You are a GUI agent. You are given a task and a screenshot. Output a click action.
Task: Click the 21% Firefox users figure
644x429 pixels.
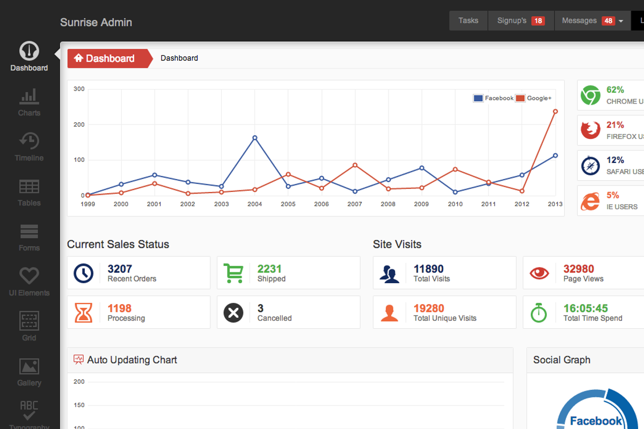(x=615, y=125)
